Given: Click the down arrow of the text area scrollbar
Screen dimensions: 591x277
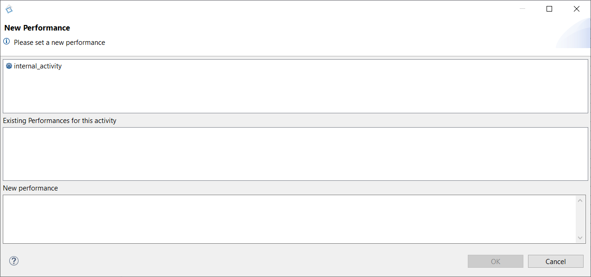Looking at the screenshot, I should pos(580,238).
